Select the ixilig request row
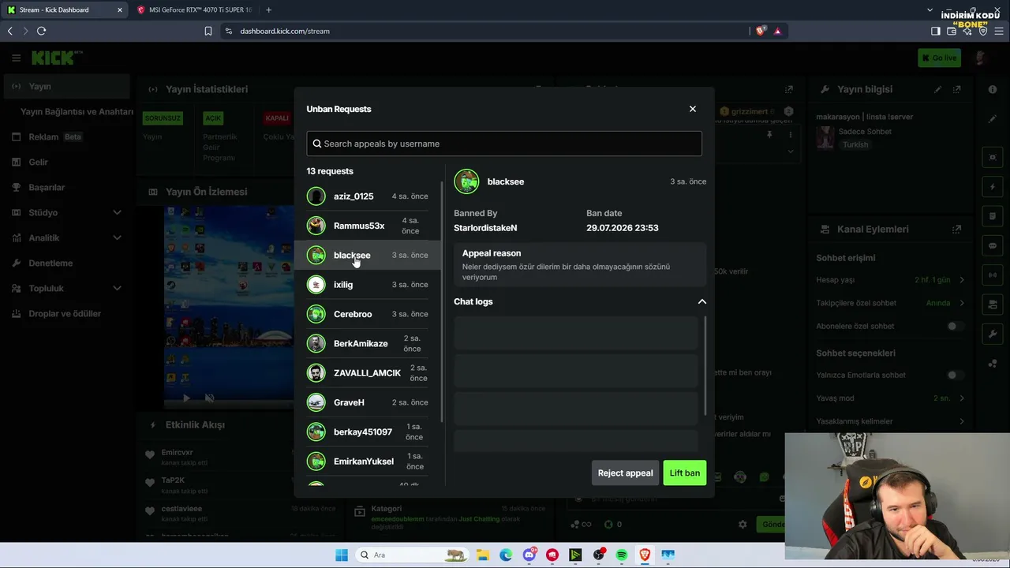Viewport: 1010px width, 568px height. (368, 285)
